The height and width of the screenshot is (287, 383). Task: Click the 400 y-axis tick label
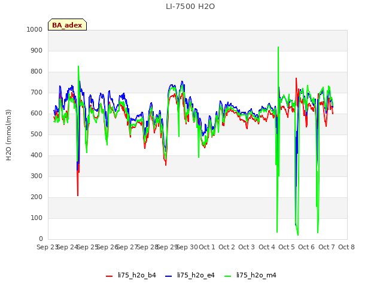click(37, 155)
